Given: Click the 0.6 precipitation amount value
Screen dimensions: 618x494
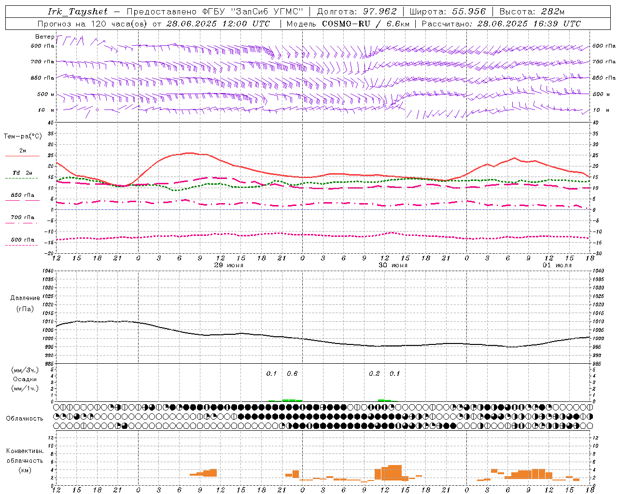Looking at the screenshot, I should point(292,374).
